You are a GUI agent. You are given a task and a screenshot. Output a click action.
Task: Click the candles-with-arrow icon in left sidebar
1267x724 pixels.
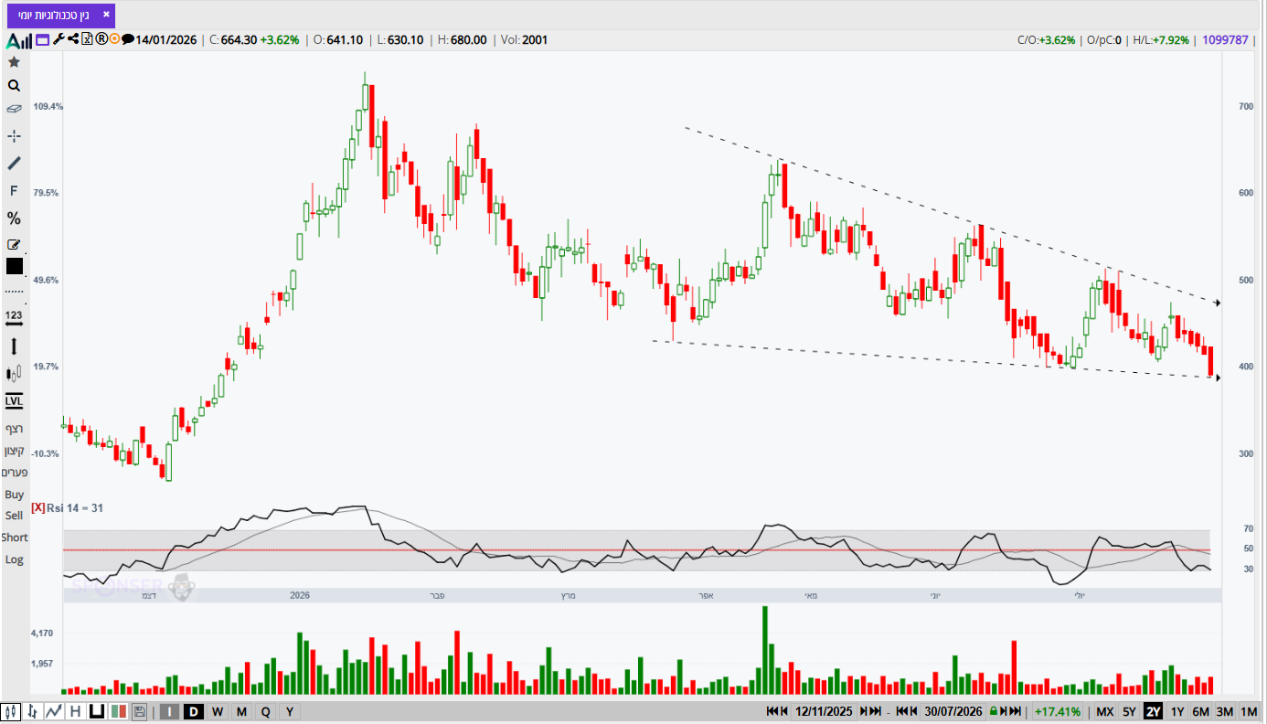point(14,373)
